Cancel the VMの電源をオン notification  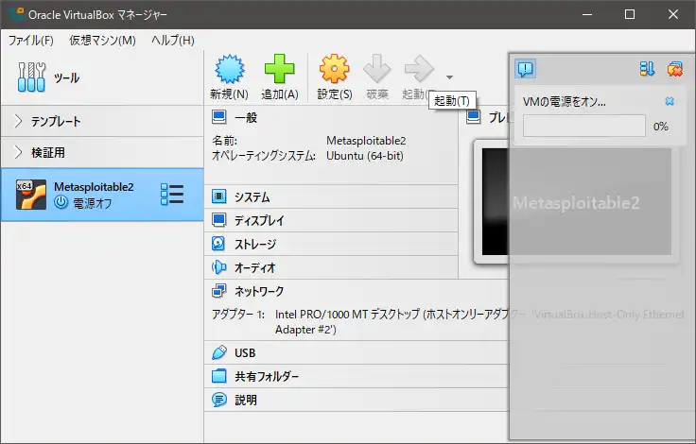pyautogui.click(x=670, y=101)
